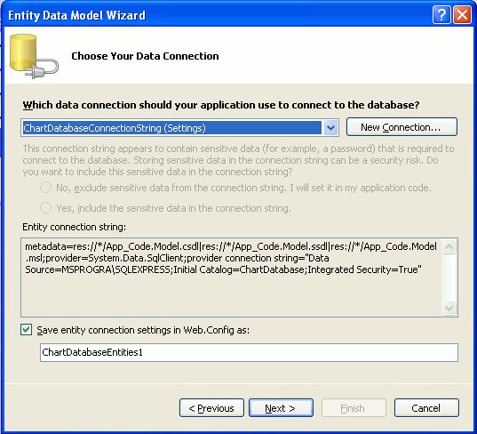Click the Entity connection string label
477x434 pixels.
(75, 227)
